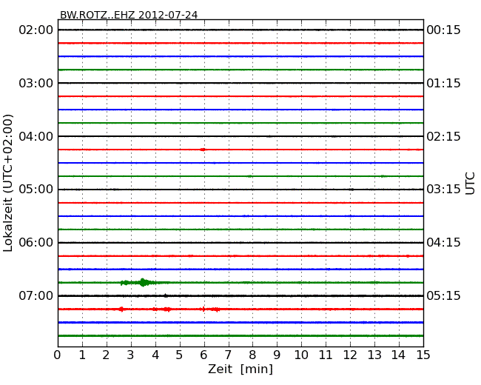Click the x-axis tick label 10
Screen dimensions: 481x385
coord(301,355)
